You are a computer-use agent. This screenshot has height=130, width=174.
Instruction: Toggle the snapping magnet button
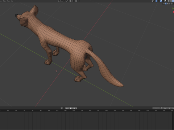70,1
